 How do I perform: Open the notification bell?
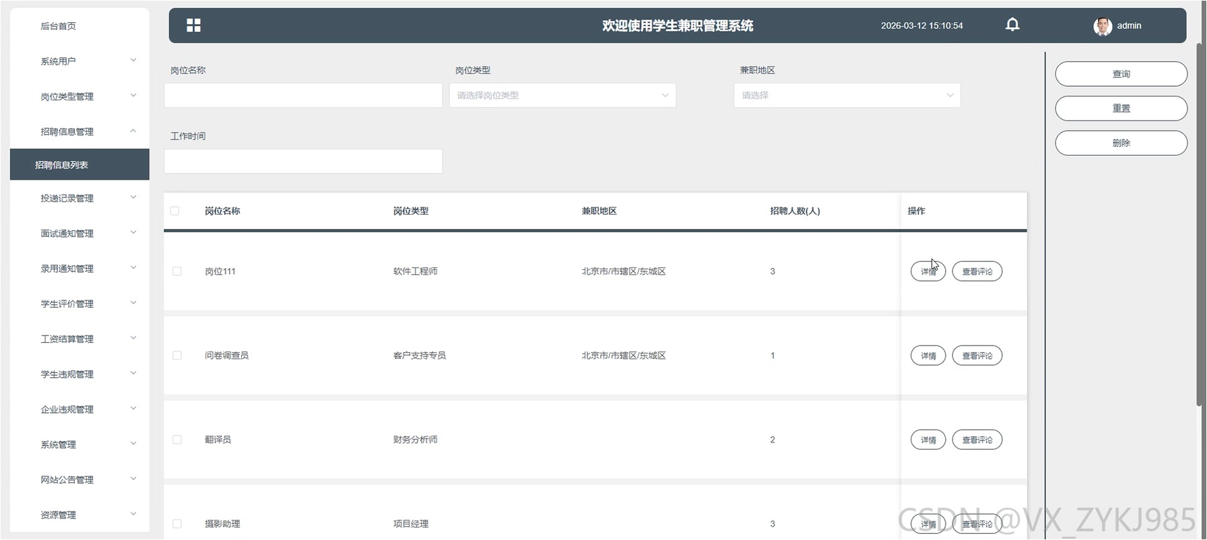[1012, 25]
